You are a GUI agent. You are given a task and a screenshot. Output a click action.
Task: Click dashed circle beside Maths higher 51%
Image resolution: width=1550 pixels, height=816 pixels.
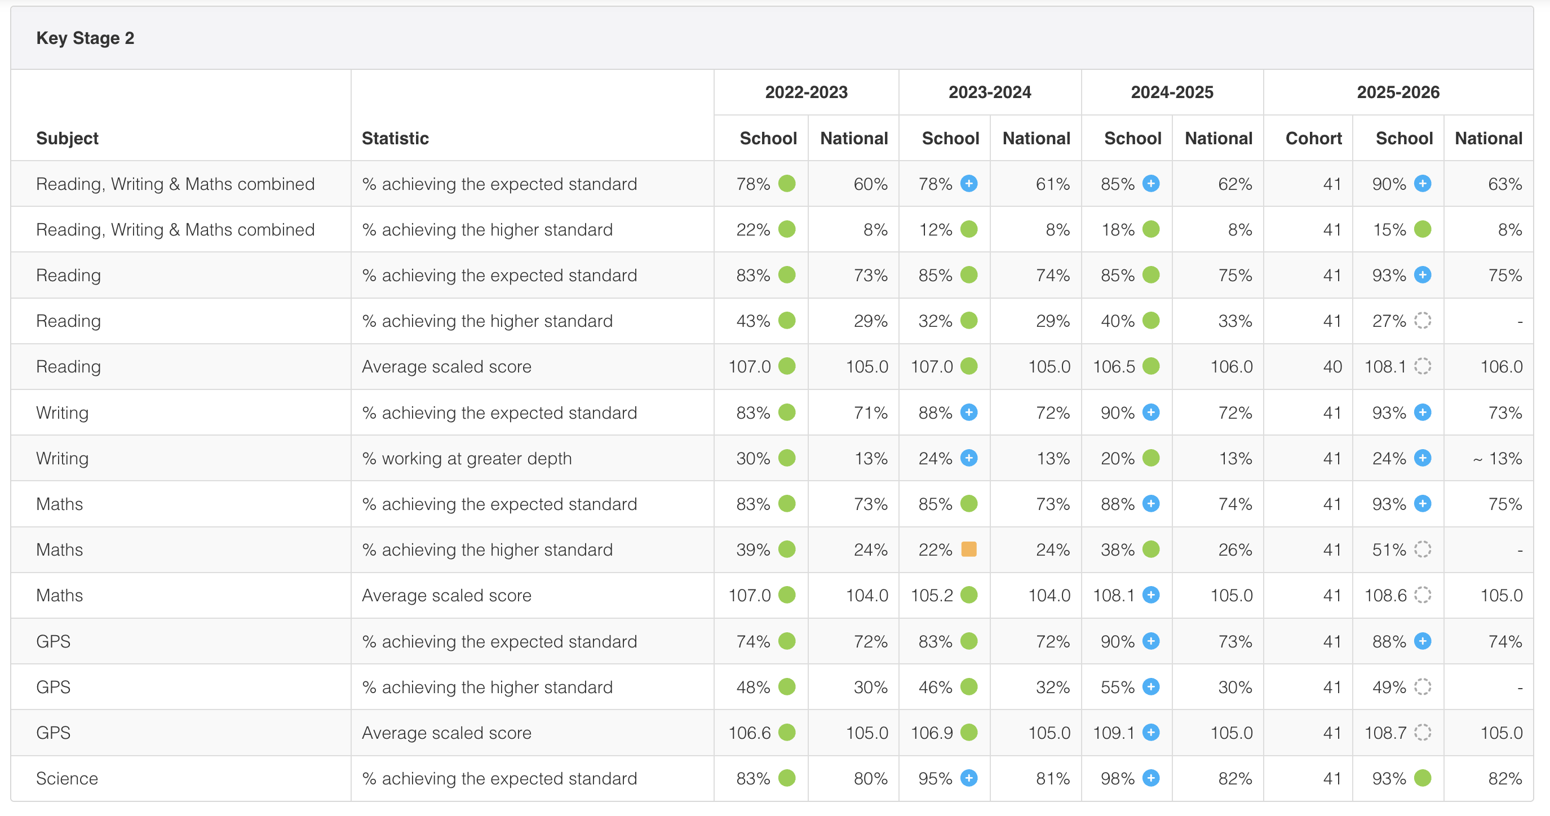1423,549
